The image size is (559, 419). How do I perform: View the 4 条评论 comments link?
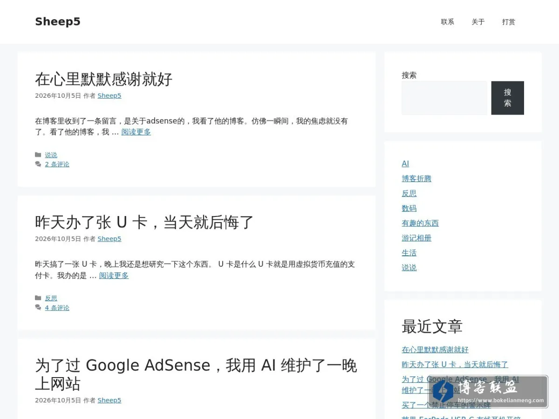(57, 308)
